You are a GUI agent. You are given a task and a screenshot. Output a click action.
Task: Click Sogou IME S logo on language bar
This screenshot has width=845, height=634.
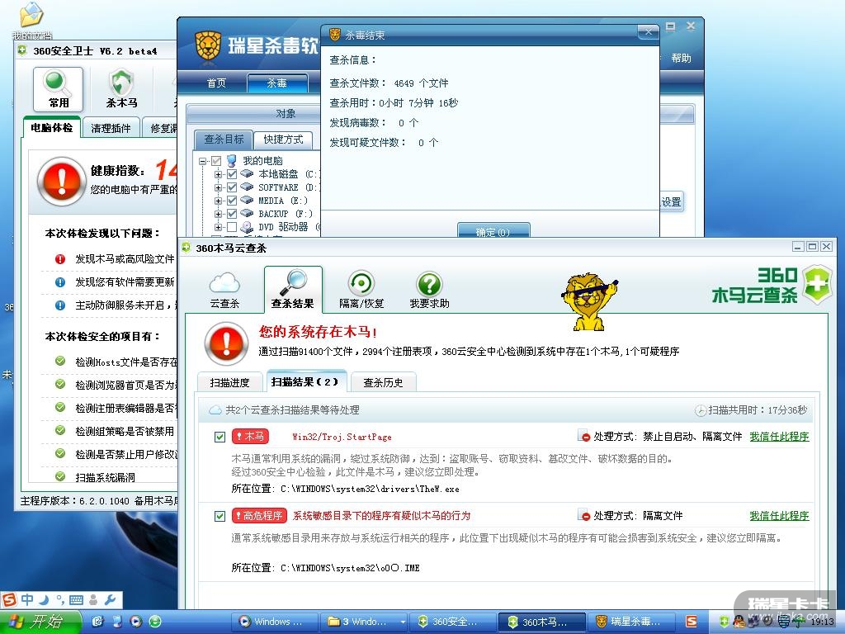point(9,599)
